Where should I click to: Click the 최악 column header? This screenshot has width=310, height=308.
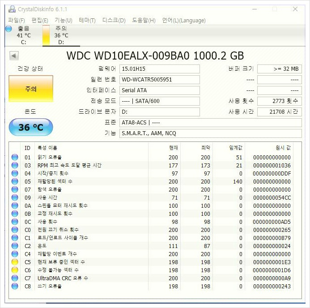[196, 148]
